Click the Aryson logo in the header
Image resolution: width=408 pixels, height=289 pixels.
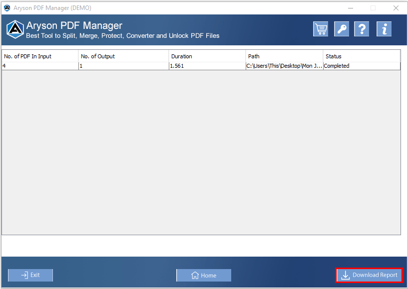point(15,29)
